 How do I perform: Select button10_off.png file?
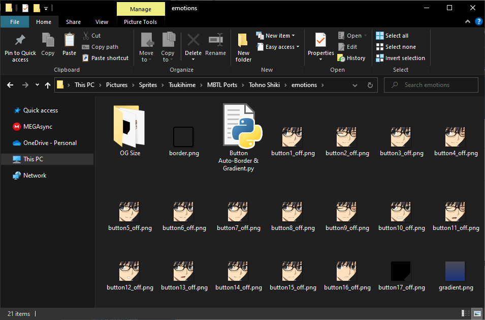coord(402,216)
